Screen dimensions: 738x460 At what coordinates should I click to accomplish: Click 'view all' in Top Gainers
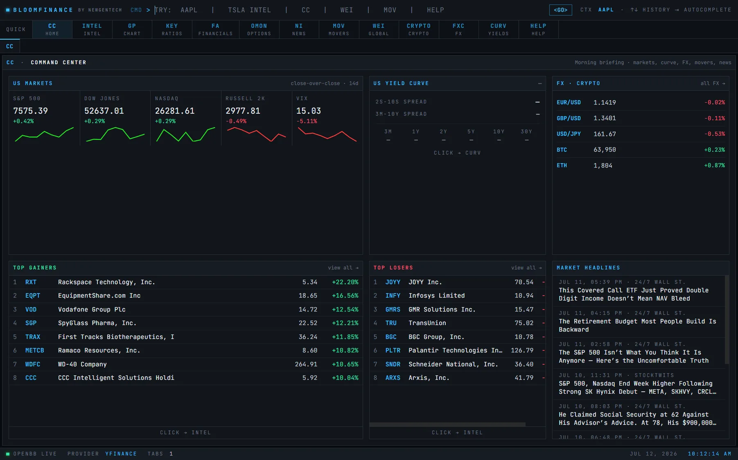(343, 268)
